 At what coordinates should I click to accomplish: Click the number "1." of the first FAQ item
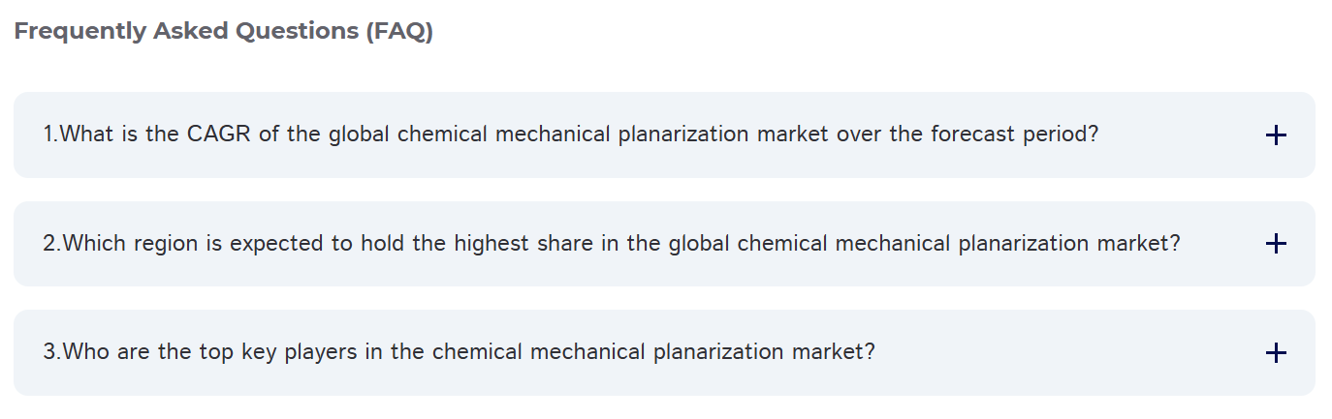(x=50, y=134)
